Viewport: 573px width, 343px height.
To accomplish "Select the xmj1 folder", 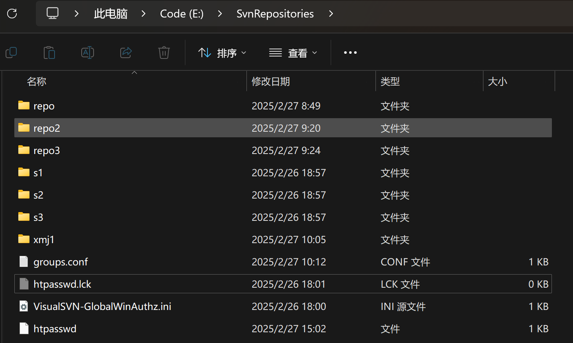I will pos(44,240).
